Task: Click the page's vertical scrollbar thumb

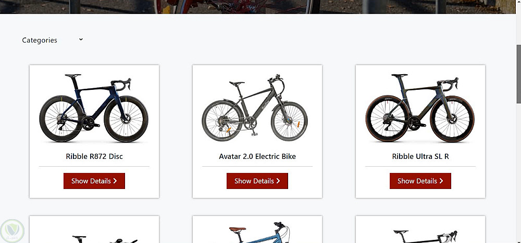Action: pyautogui.click(x=518, y=67)
